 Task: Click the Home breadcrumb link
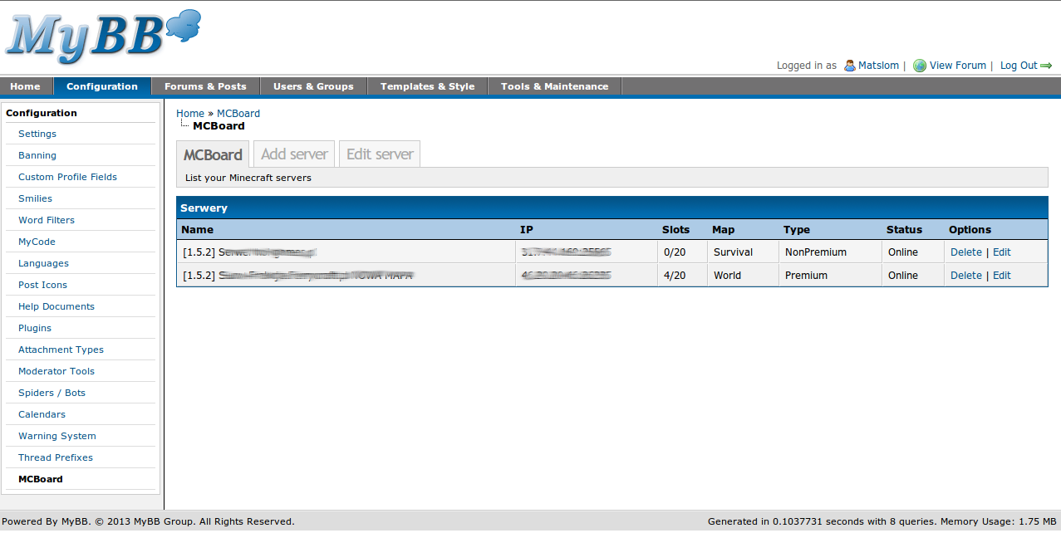click(x=189, y=114)
